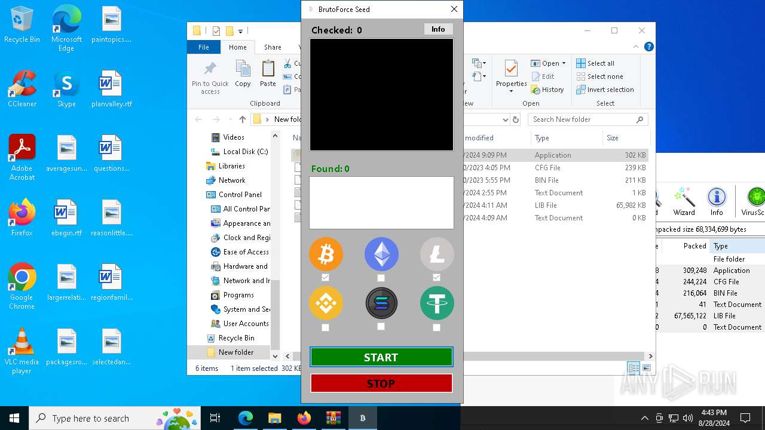Click History in the Explorer ribbon

(x=547, y=90)
